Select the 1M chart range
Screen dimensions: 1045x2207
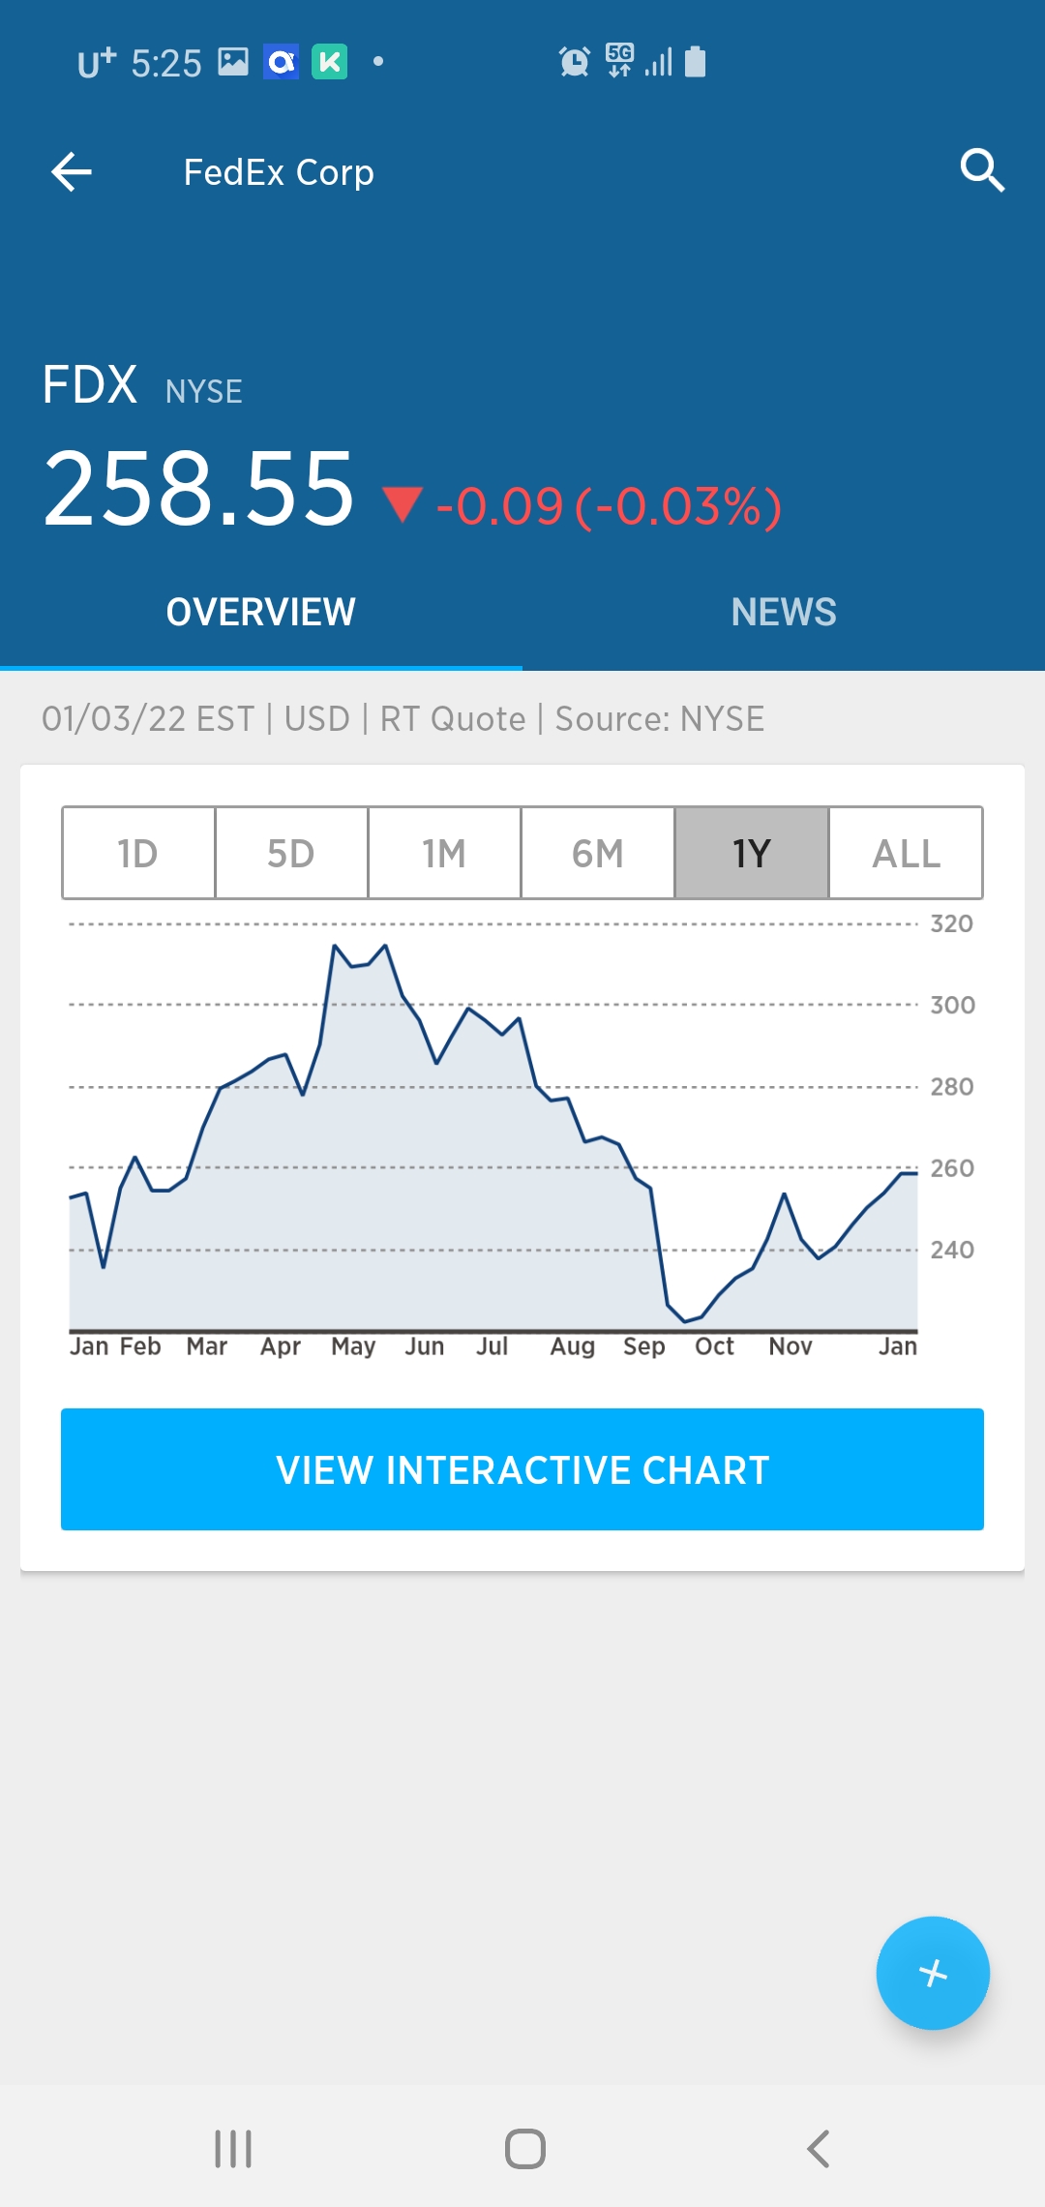pos(444,853)
